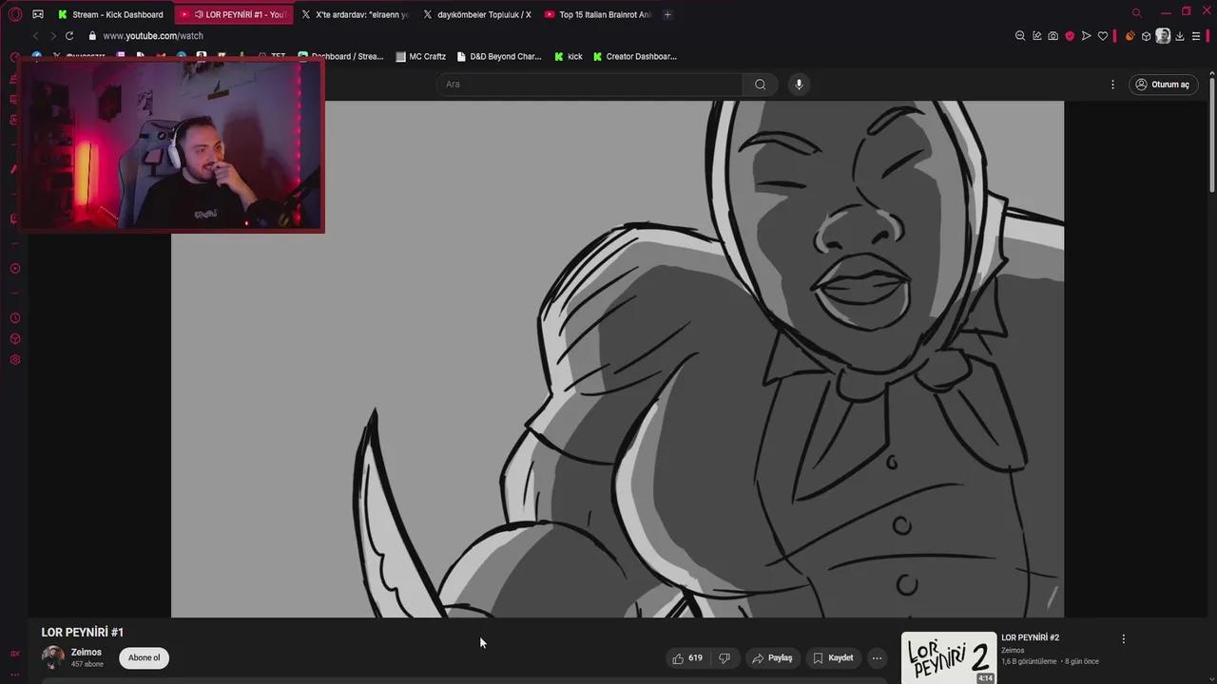1217x684 pixels.
Task: Add page to bookmarks heart icon
Action: [1103, 36]
